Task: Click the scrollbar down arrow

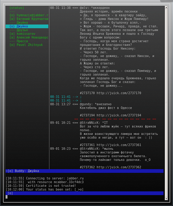Action: (x=166, y=199)
